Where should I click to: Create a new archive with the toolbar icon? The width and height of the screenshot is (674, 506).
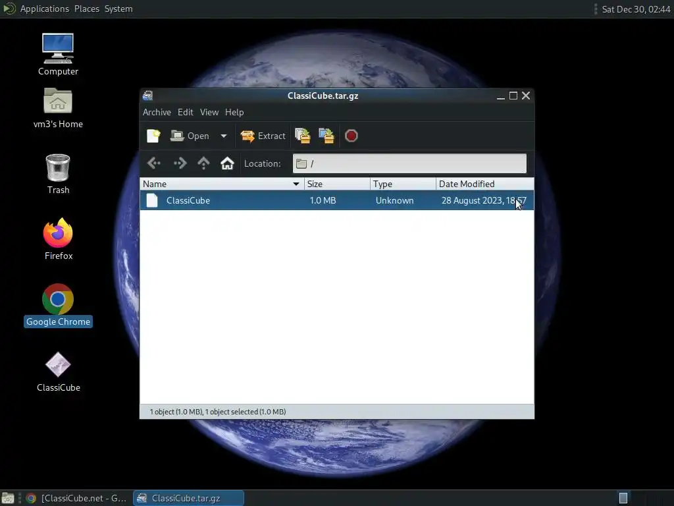(x=153, y=136)
